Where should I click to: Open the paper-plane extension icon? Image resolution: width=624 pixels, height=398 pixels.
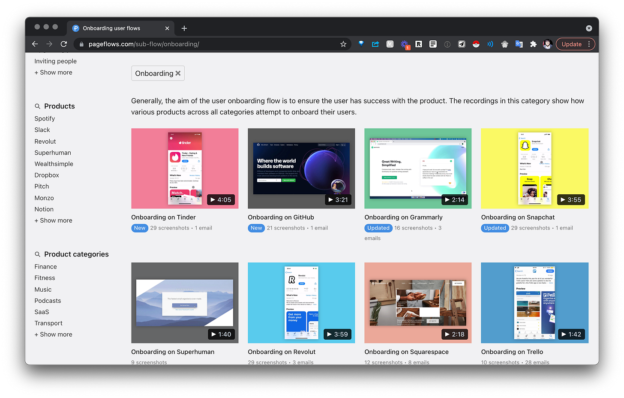[462, 44]
